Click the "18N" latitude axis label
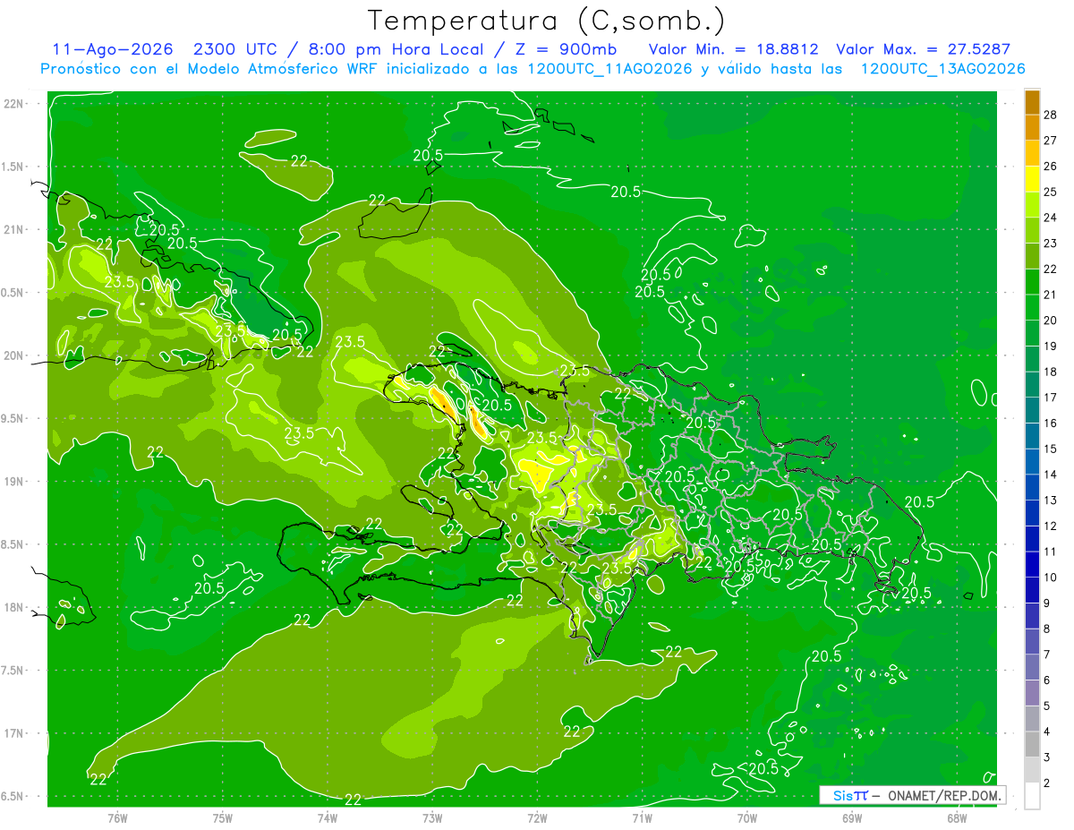The height and width of the screenshot is (830, 1074). (x=13, y=608)
